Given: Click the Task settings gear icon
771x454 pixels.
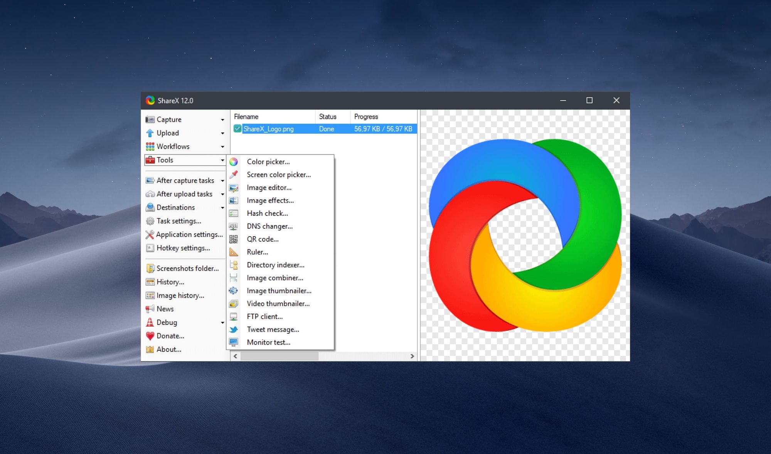Looking at the screenshot, I should click(150, 221).
